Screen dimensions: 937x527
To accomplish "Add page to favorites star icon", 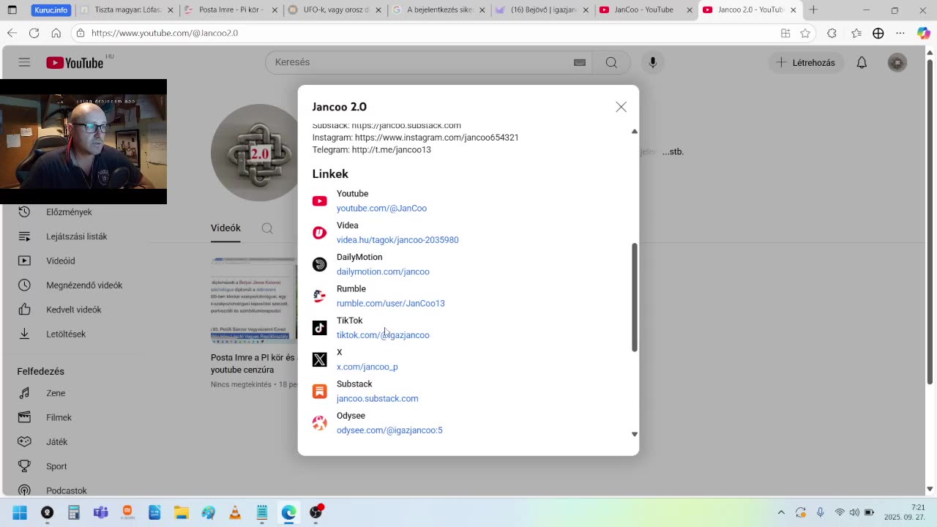I will (x=805, y=33).
